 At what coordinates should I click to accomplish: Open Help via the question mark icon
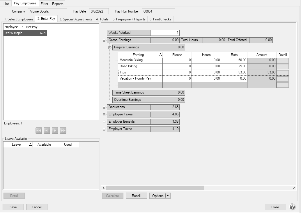coord(292,207)
